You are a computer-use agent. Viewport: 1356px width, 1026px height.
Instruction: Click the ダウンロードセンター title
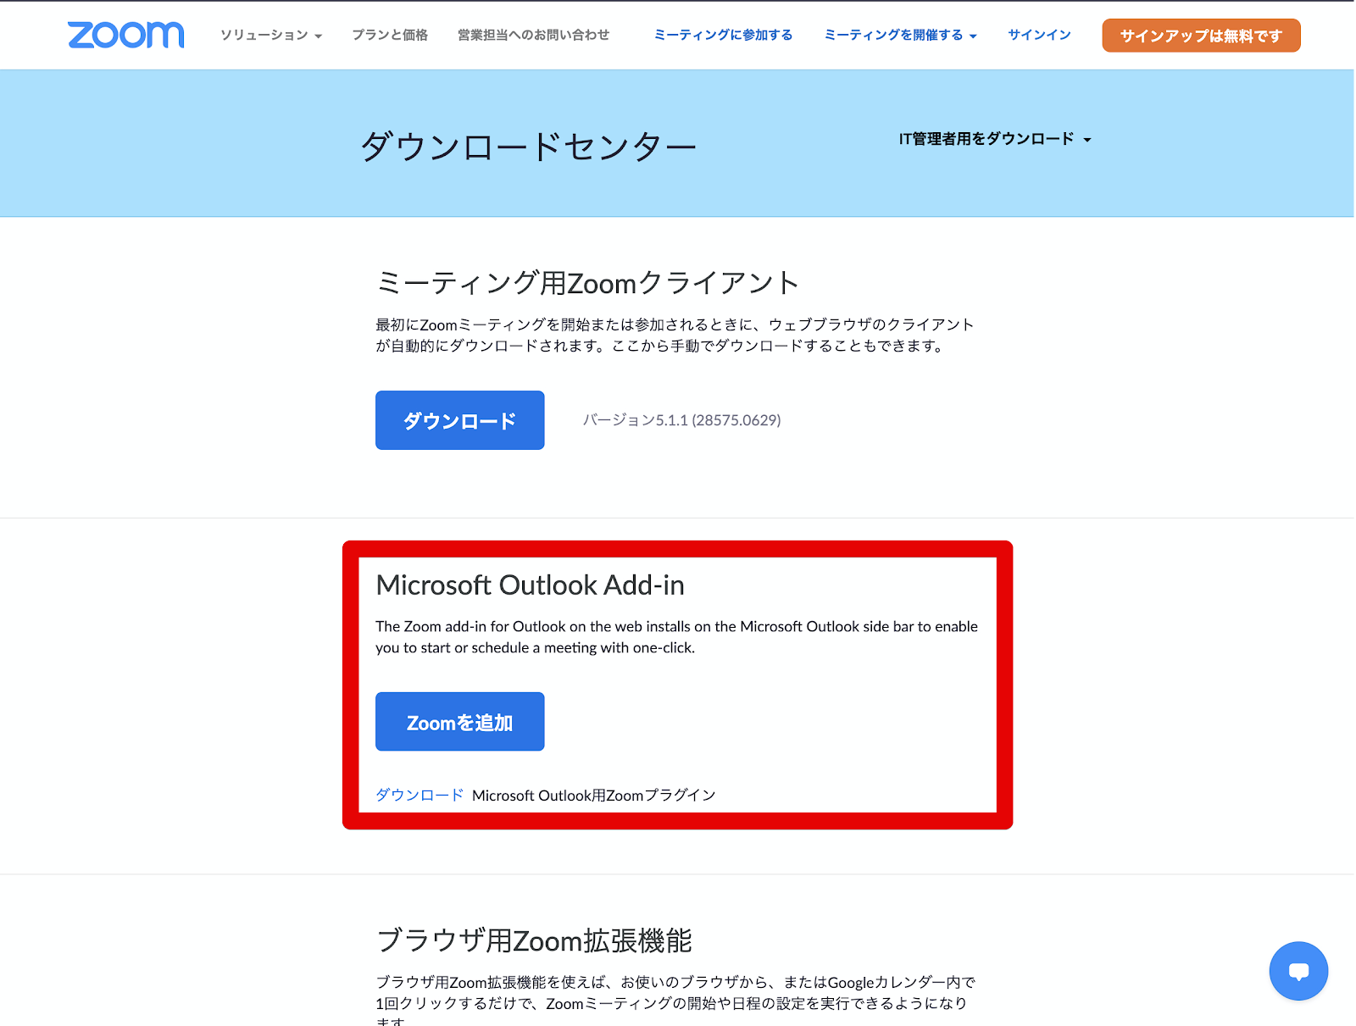(x=528, y=147)
